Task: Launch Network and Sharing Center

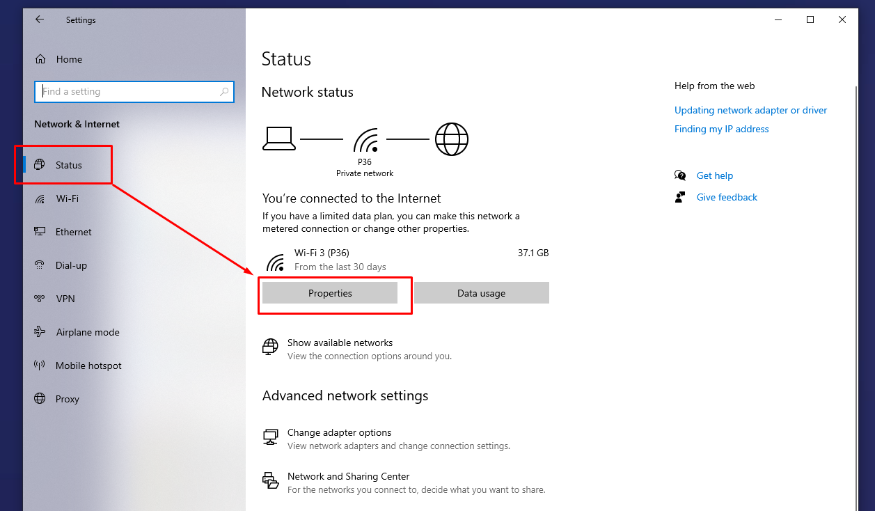Action: [348, 477]
